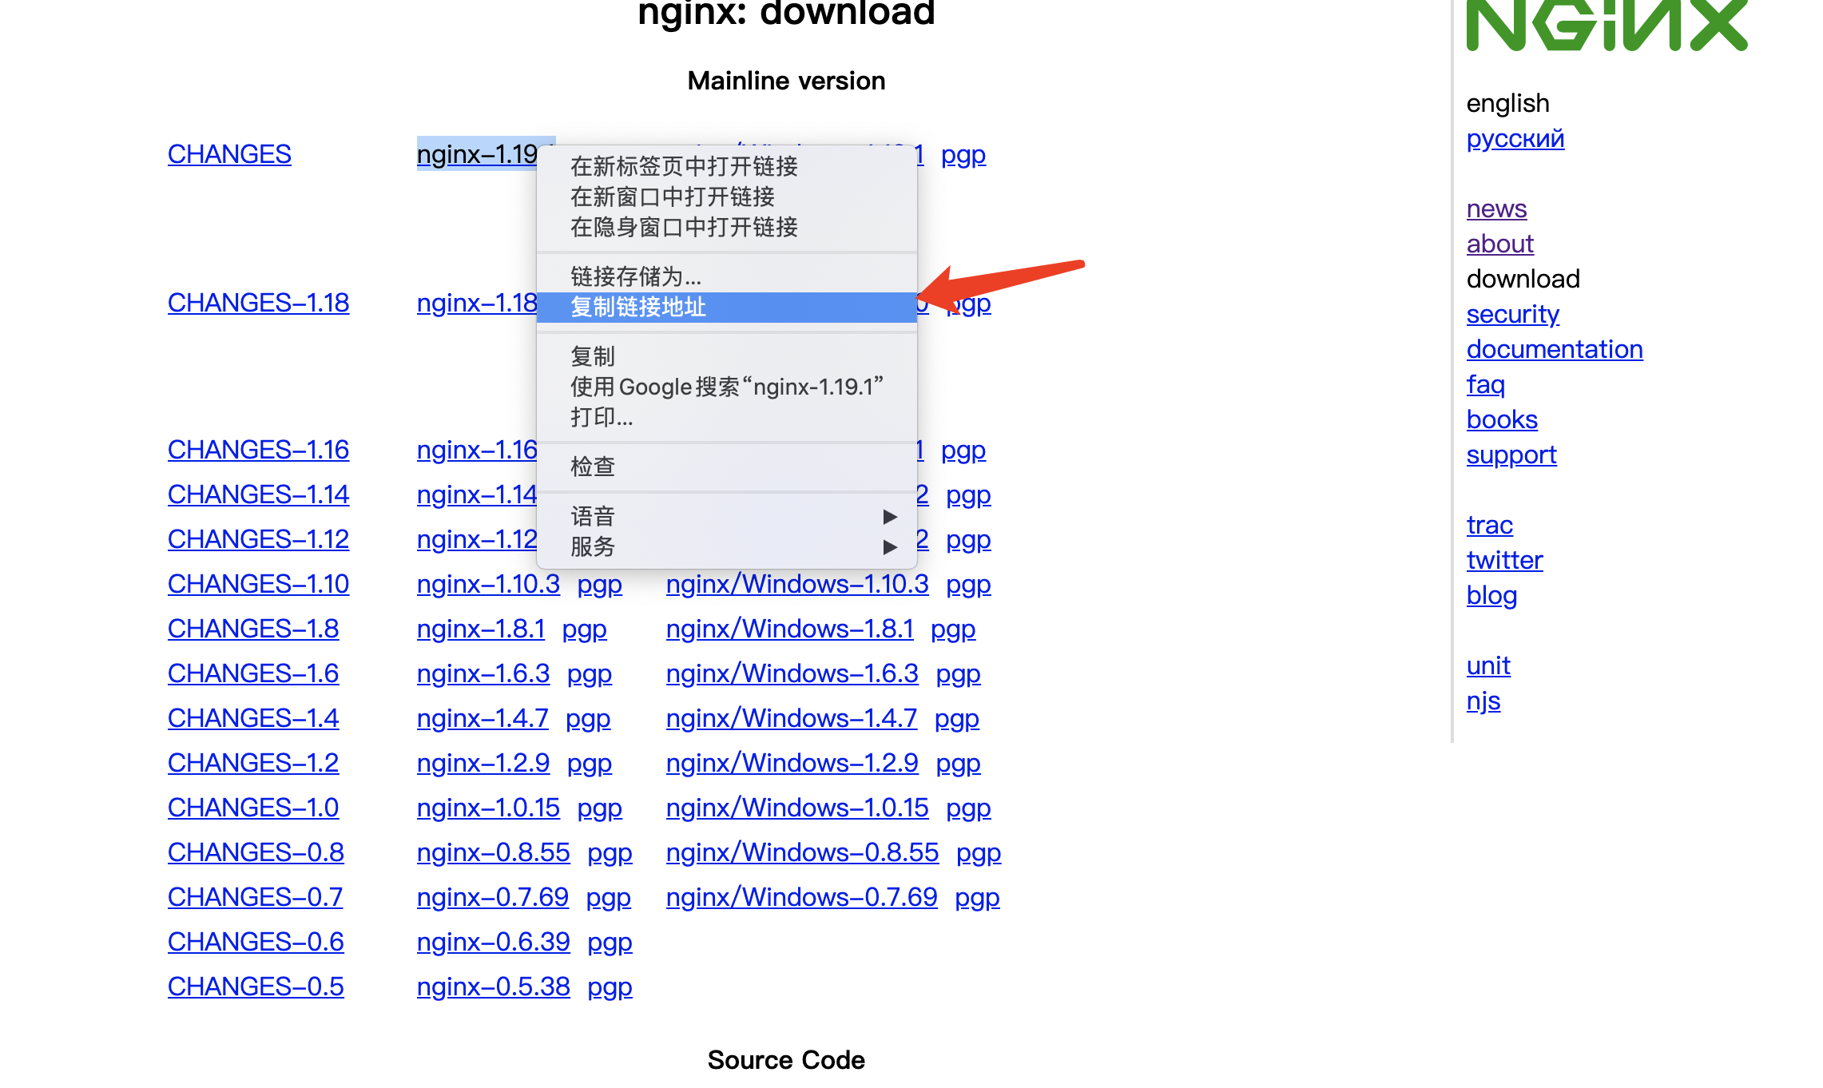The width and height of the screenshot is (1823, 1088).
Task: Switch language to русский
Action: point(1515,138)
